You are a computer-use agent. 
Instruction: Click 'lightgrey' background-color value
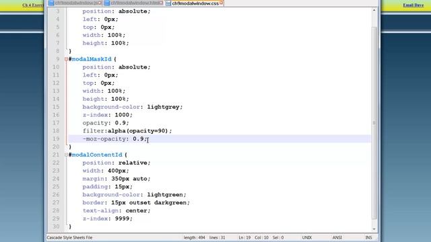163,107
